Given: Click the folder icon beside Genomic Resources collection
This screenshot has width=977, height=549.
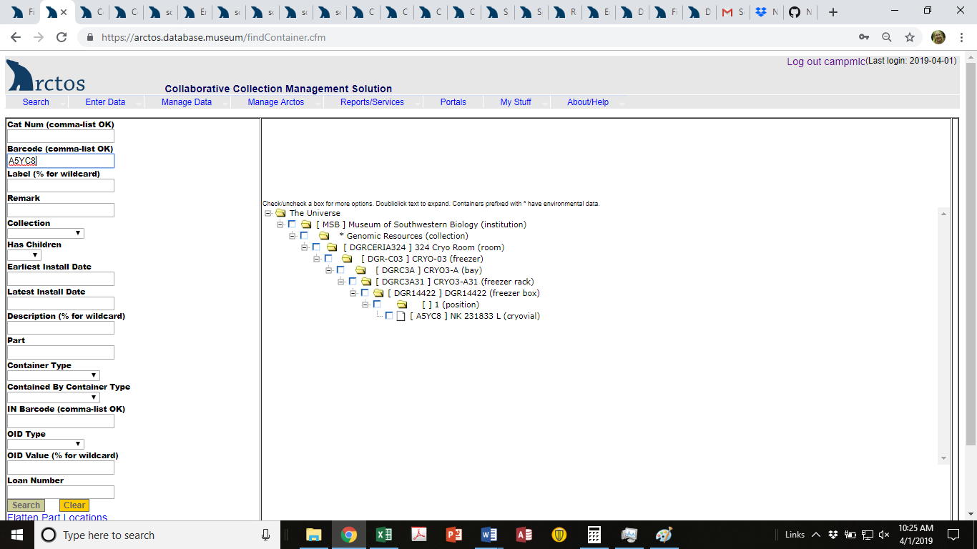Looking at the screenshot, I should (x=325, y=235).
